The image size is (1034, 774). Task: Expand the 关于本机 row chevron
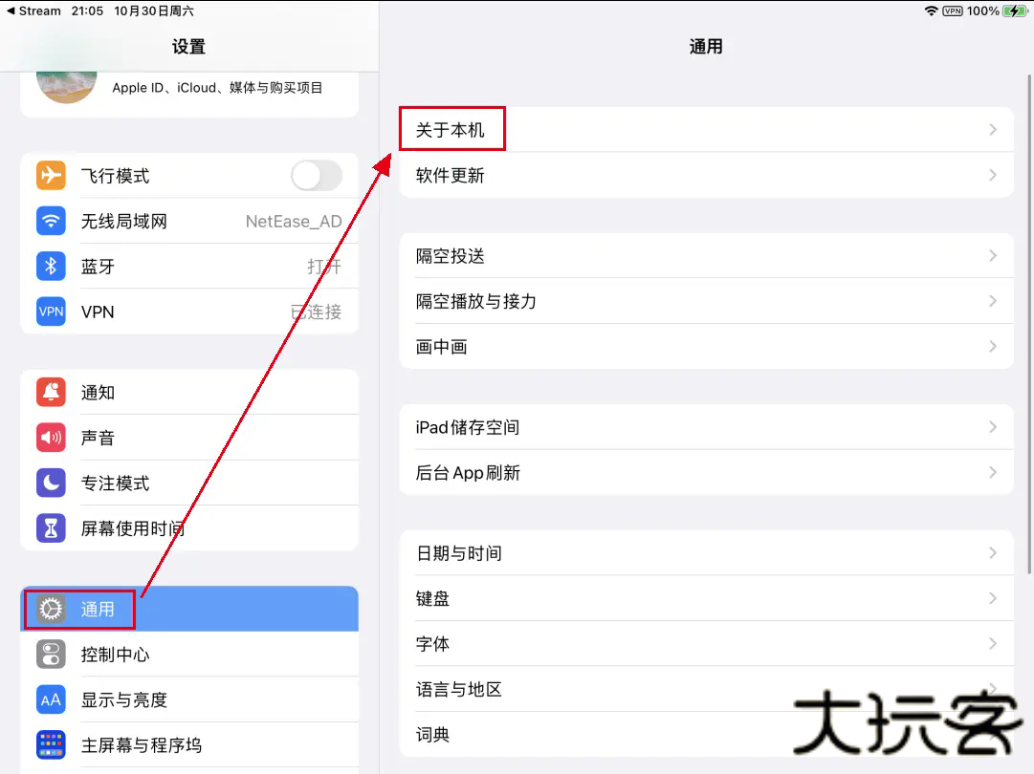click(995, 129)
